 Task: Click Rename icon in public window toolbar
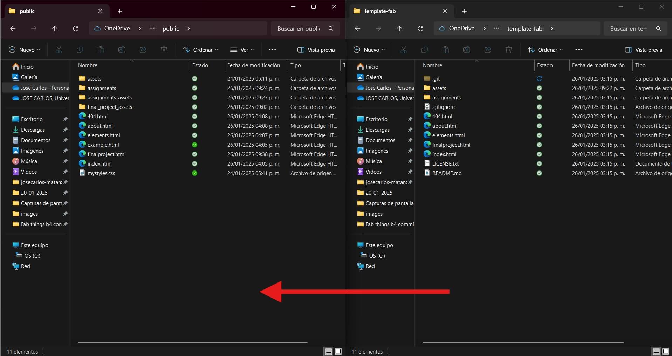click(x=122, y=50)
